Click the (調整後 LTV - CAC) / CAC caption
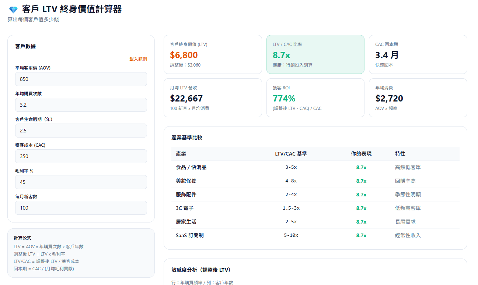 [x=297, y=108]
